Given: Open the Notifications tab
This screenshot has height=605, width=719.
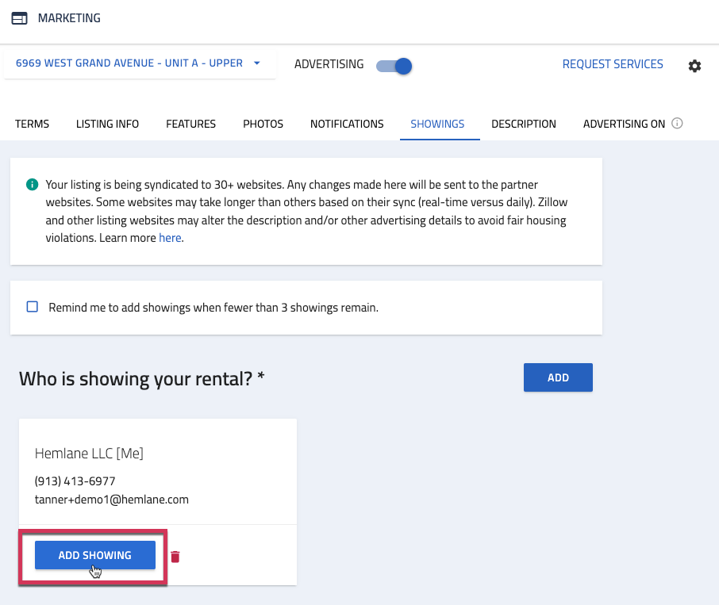Looking at the screenshot, I should tap(347, 124).
